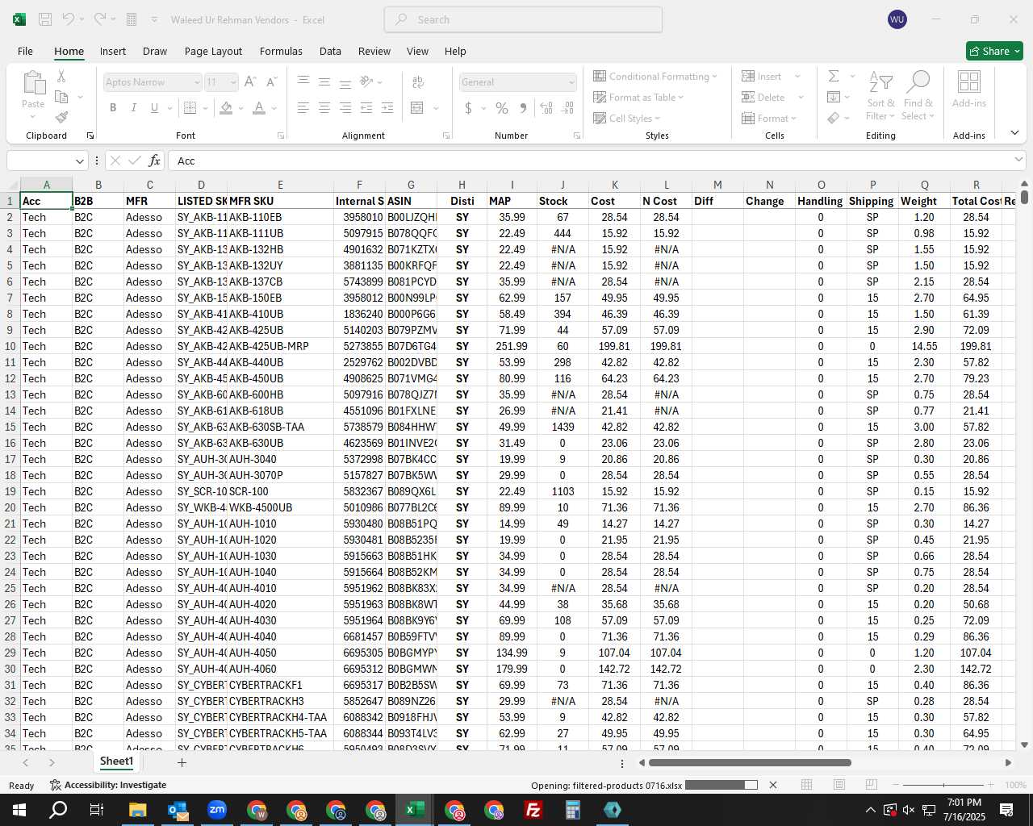1033x826 pixels.
Task: Toggle Underline formatting
Action: click(153, 107)
